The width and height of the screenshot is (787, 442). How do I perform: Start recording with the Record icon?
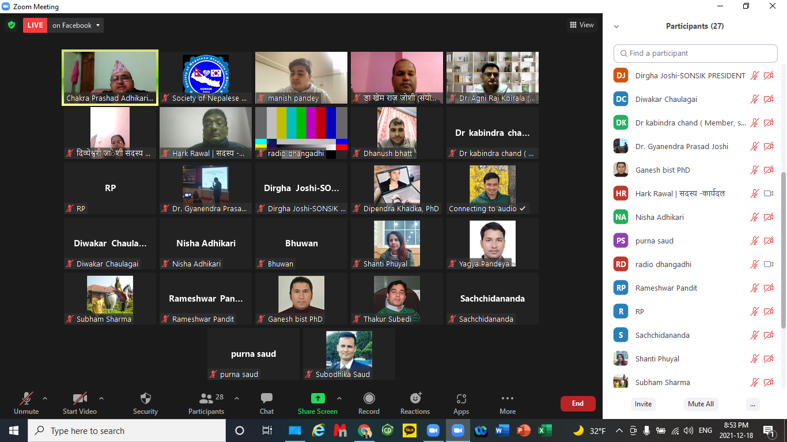(x=369, y=399)
